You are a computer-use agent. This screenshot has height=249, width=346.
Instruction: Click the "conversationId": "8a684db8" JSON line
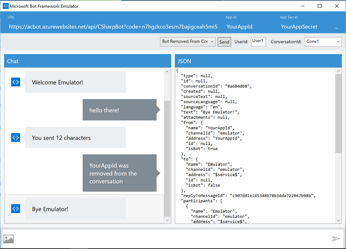pyautogui.click(x=216, y=86)
